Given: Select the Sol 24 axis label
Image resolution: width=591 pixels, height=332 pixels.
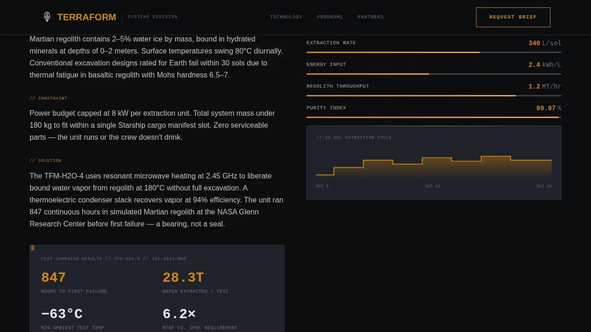Looking at the screenshot, I should 544,186.
